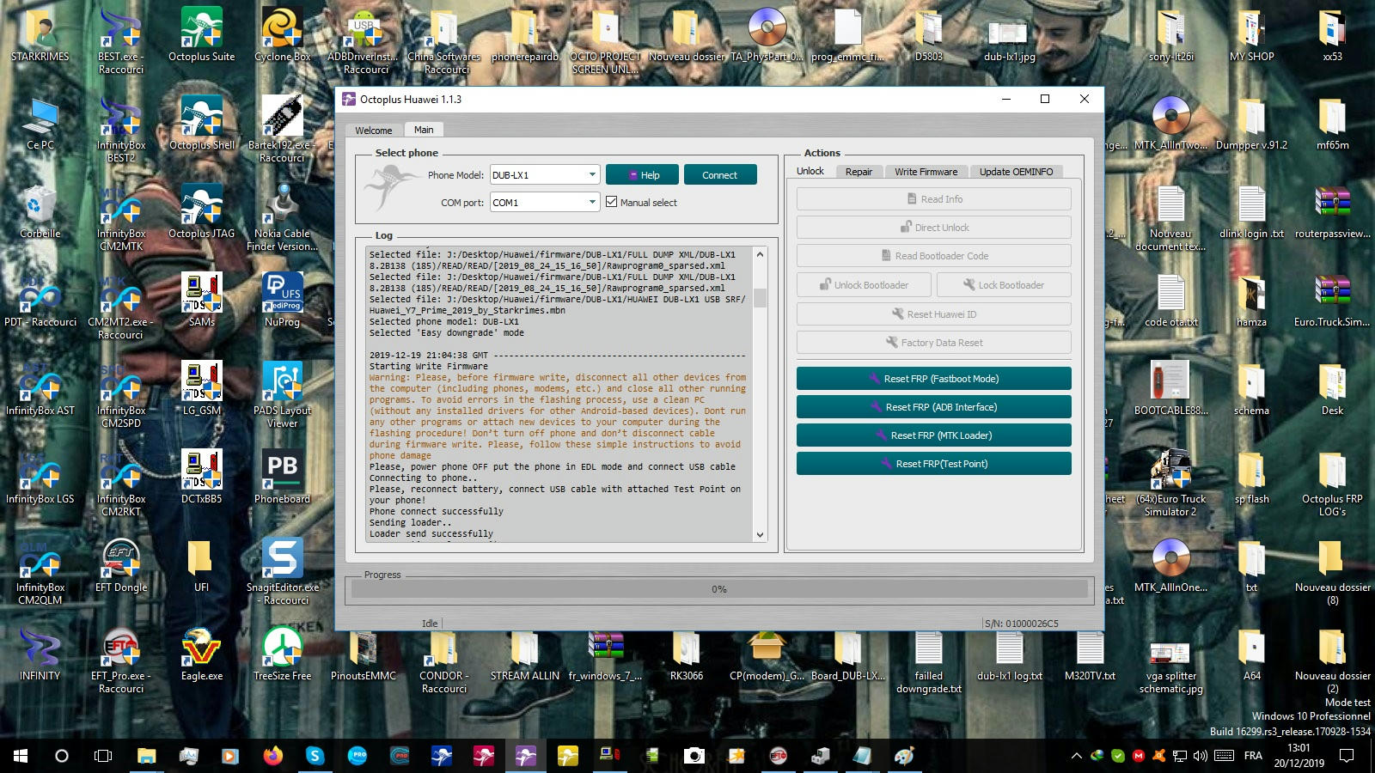This screenshot has height=773, width=1375.
Task: Click the log scrollbar down arrow
Action: click(x=760, y=534)
